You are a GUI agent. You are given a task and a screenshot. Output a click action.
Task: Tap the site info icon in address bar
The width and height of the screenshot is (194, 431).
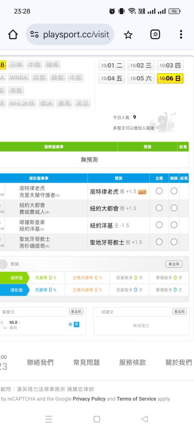pyautogui.click(x=34, y=34)
